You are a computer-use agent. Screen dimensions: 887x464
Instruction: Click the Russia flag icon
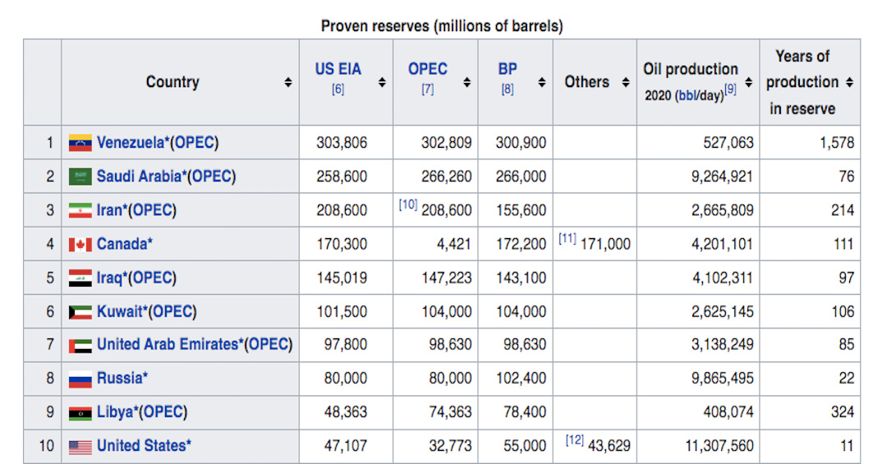coord(80,379)
